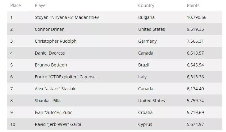The width and height of the screenshot is (226, 132).
Task: Click Shankar Pillai player name
Action: coord(48,101)
